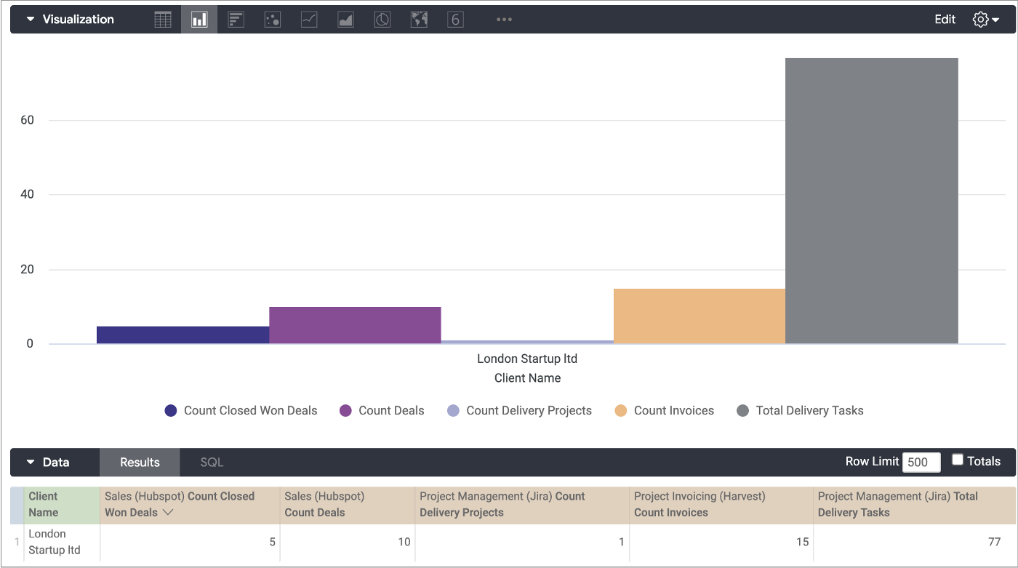
Task: Switch to the line chart visualization
Action: [309, 20]
